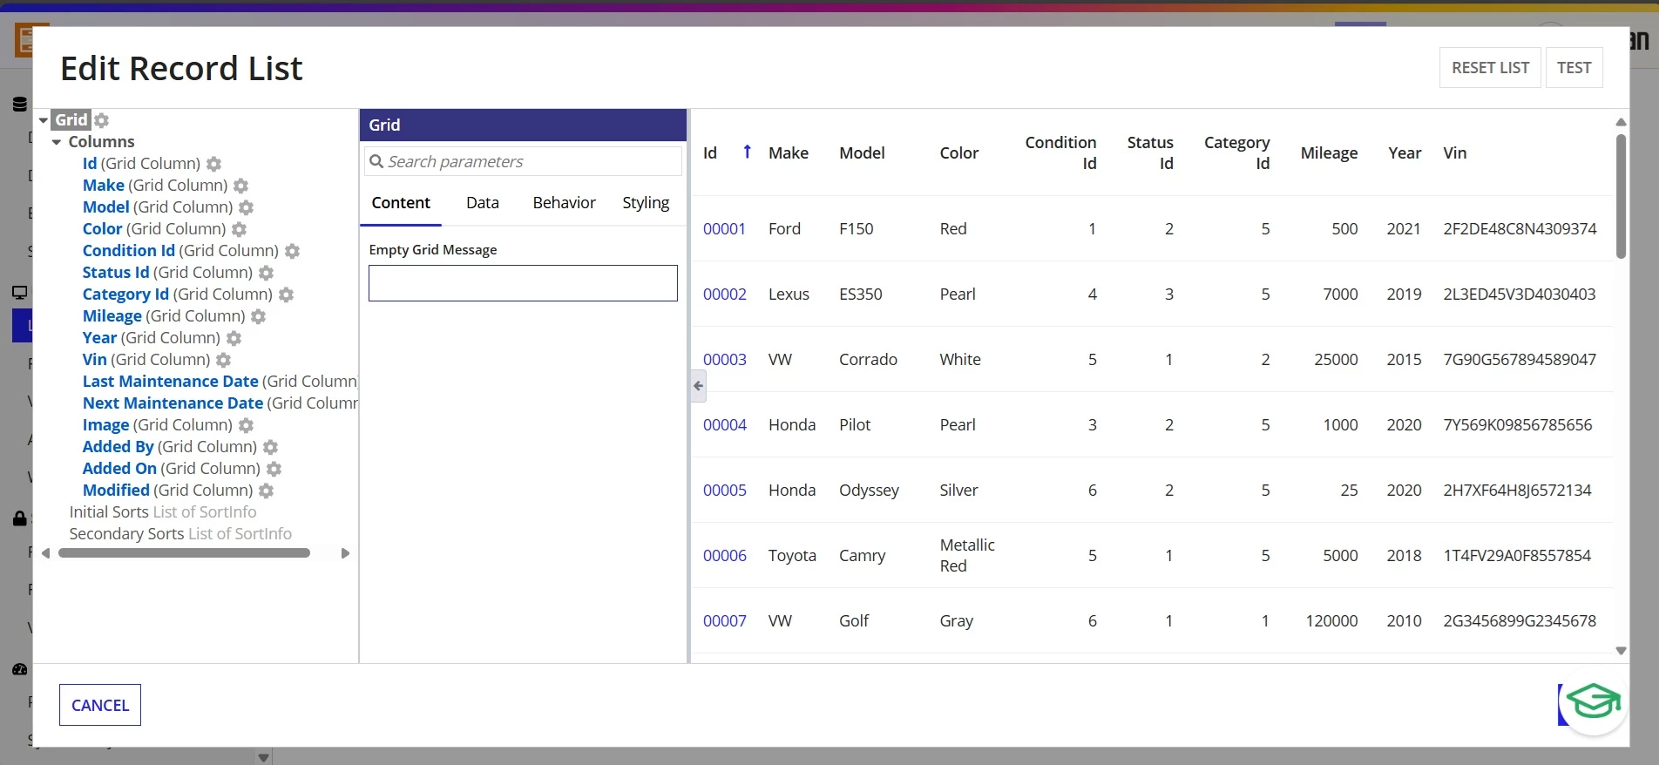Click the Model column header
The width and height of the screenshot is (1659, 765).
(862, 153)
